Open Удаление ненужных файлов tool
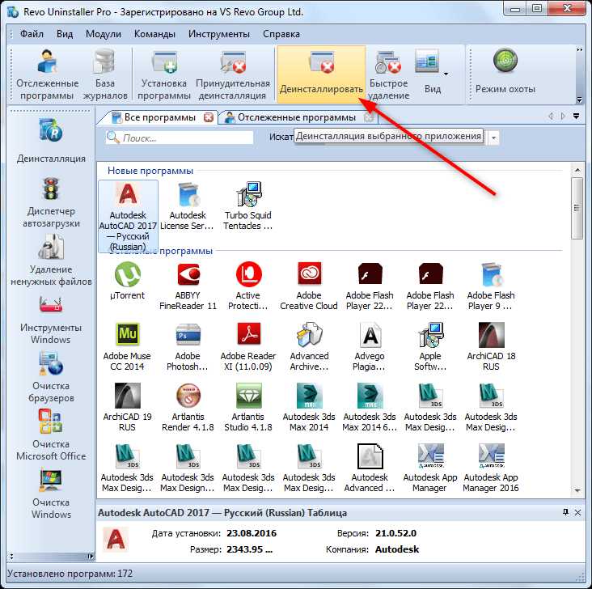Screen dimensions: 592x589 coord(51,261)
